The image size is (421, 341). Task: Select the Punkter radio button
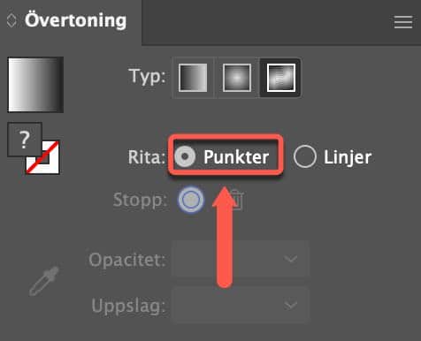click(185, 156)
